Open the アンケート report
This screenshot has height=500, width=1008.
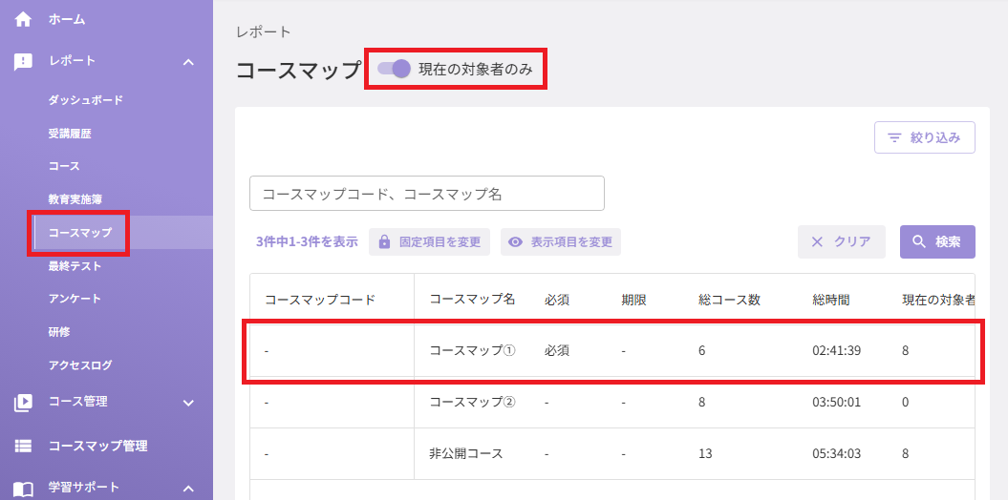75,299
